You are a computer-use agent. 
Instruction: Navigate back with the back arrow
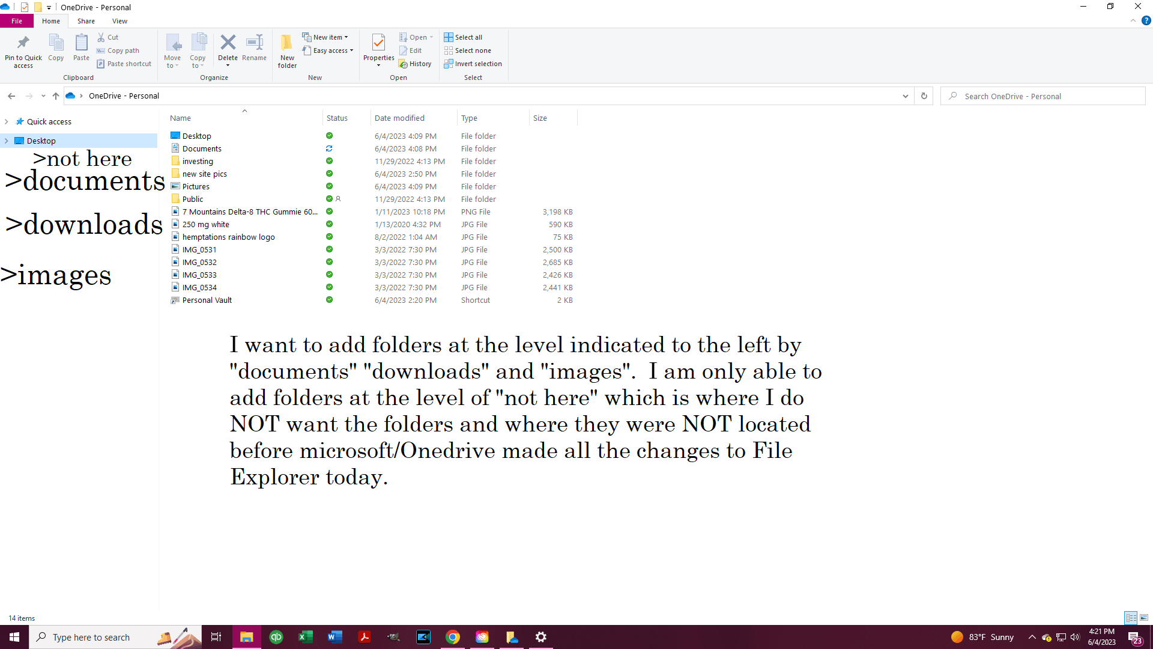coord(11,96)
